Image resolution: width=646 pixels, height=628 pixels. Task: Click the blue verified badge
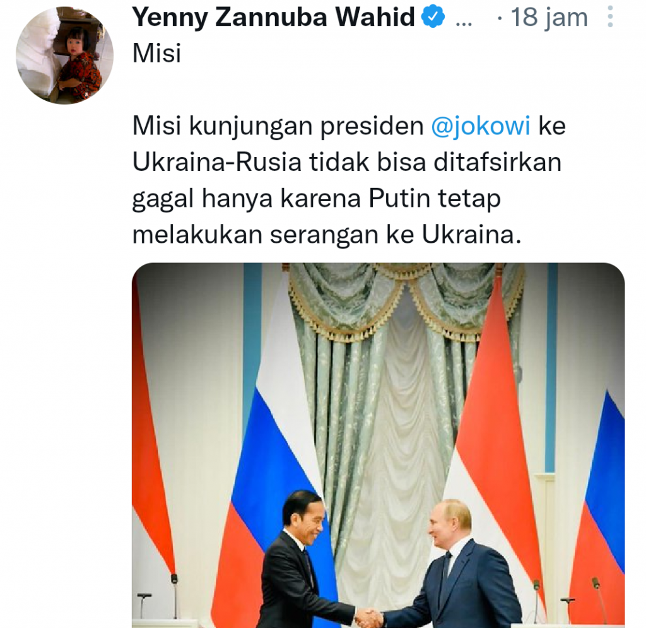click(x=433, y=18)
